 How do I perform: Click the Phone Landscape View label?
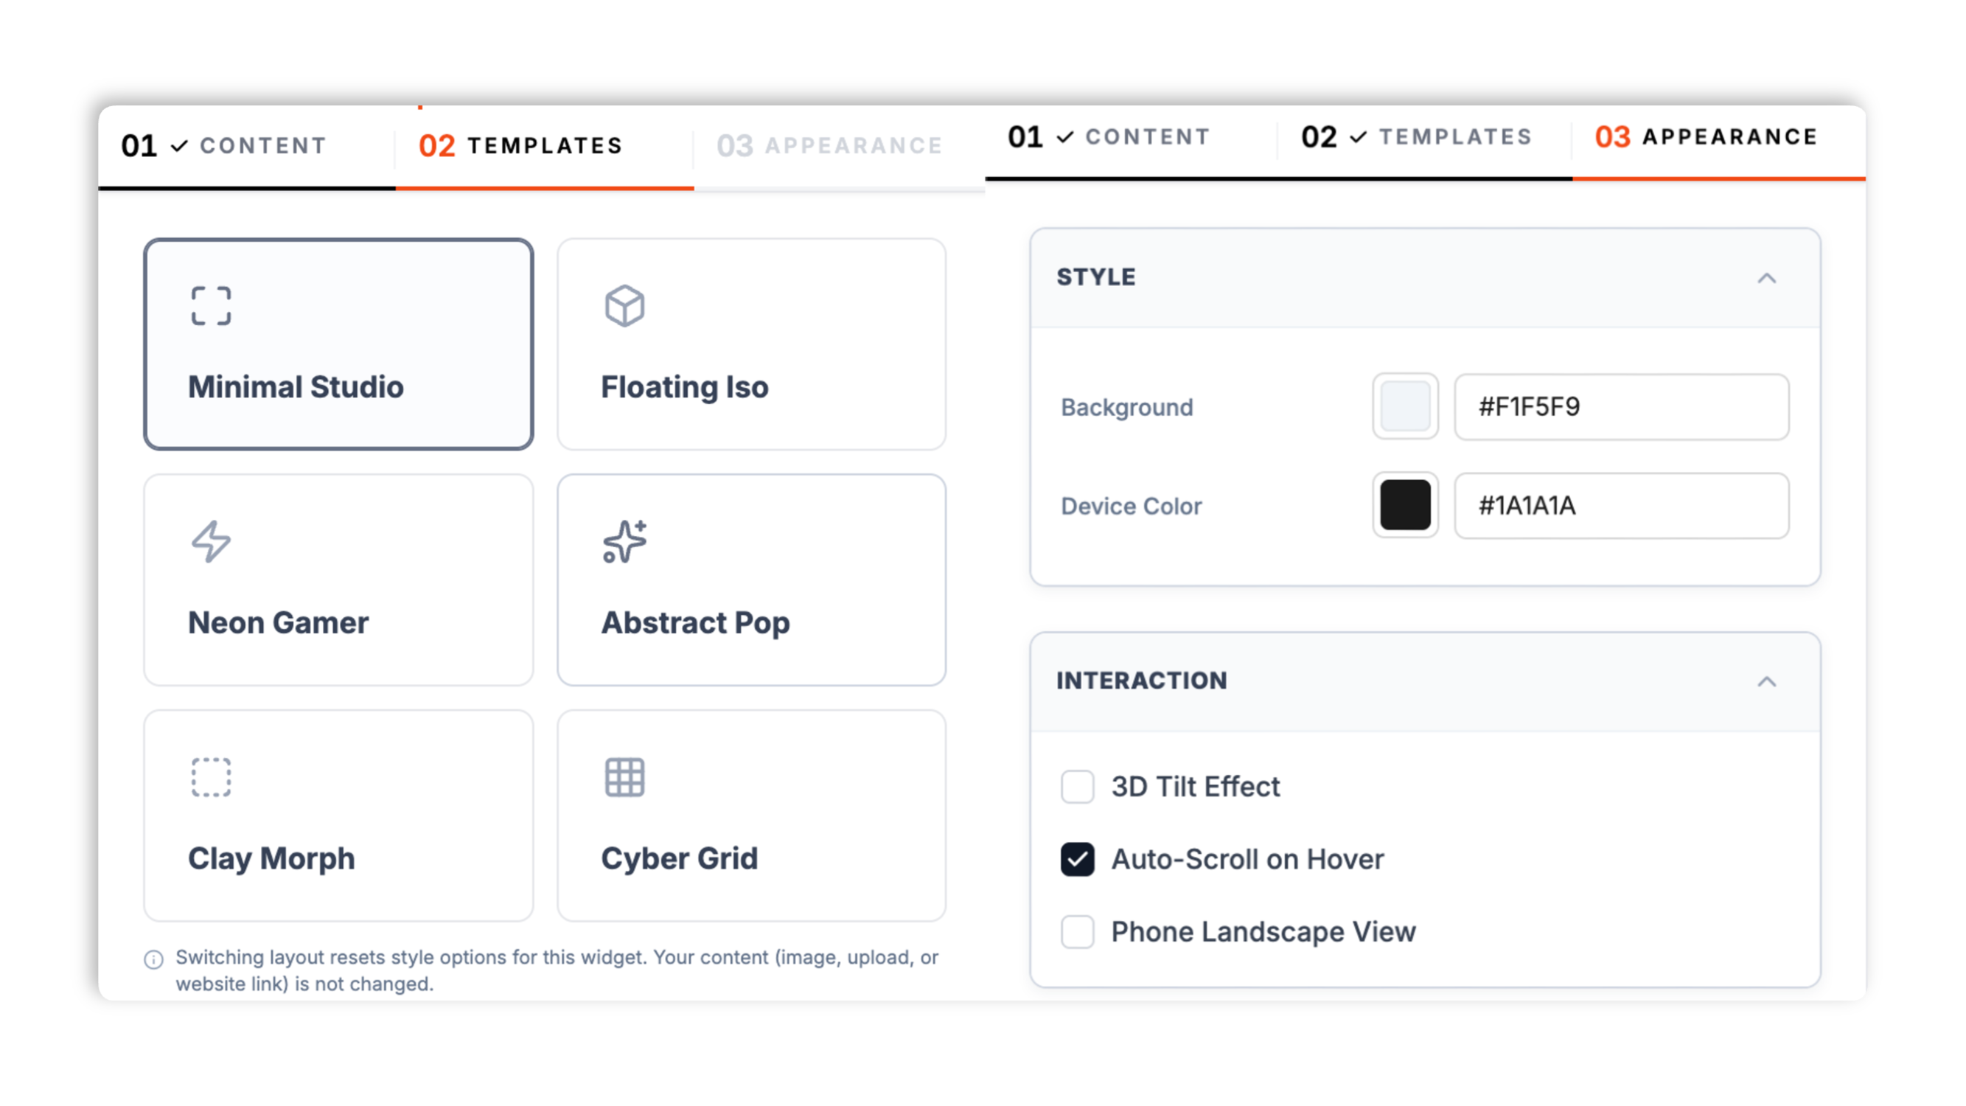[1263, 932]
